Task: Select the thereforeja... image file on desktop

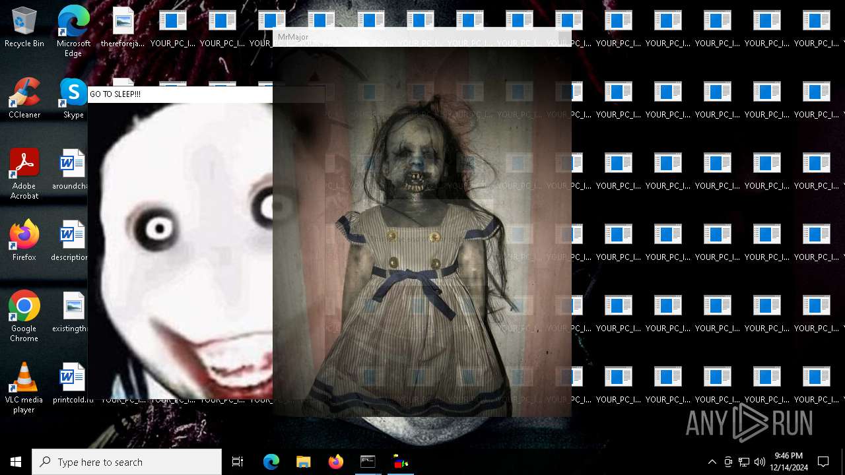Action: (123, 28)
